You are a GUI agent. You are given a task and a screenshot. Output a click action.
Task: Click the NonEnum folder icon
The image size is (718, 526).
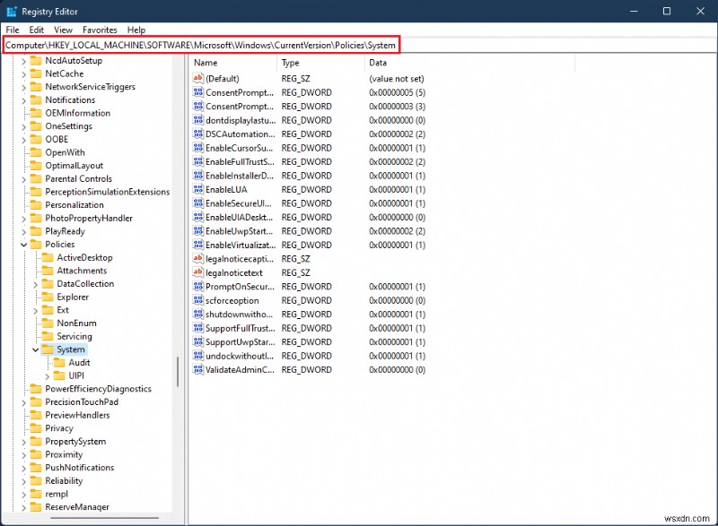[48, 323]
